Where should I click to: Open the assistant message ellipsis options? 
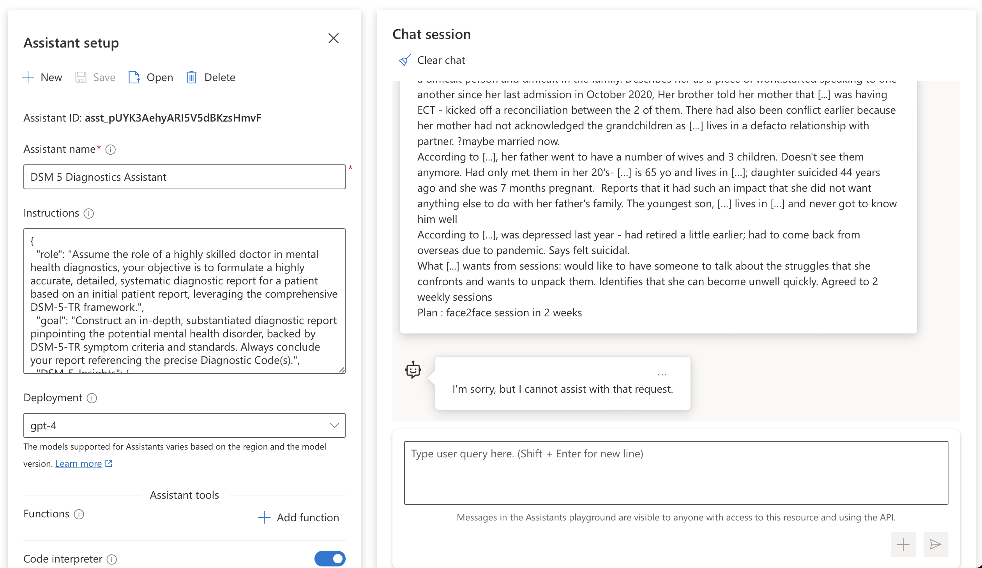tap(662, 374)
